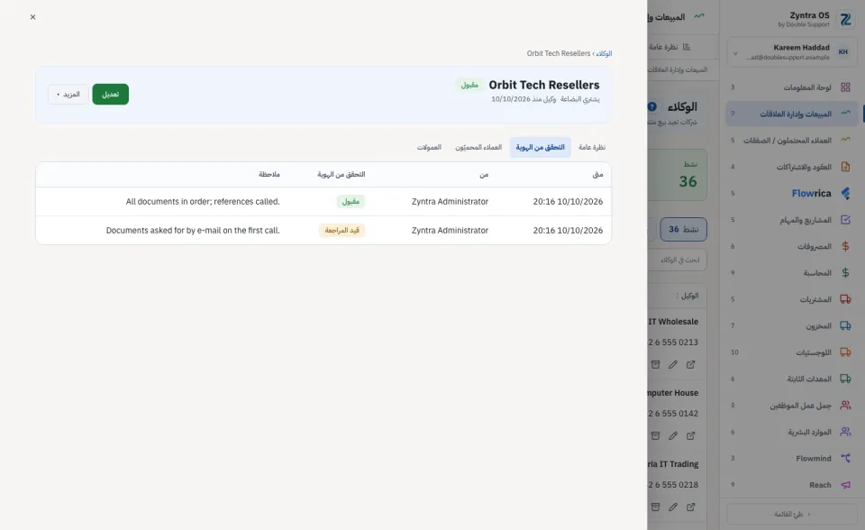
Task: Open العملاء المحتملون / الصفقات sidebar icon
Action: 845,140
